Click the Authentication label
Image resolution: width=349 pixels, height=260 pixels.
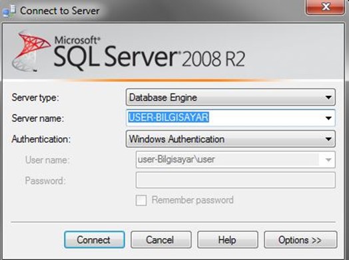41,139
